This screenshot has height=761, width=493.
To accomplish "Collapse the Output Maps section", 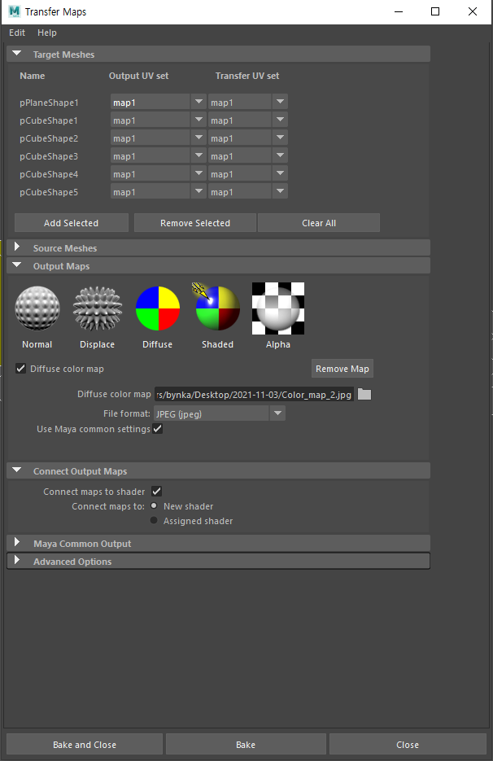I will pyautogui.click(x=17, y=265).
